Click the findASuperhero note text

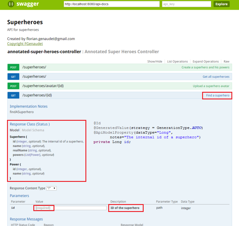coord(22,112)
